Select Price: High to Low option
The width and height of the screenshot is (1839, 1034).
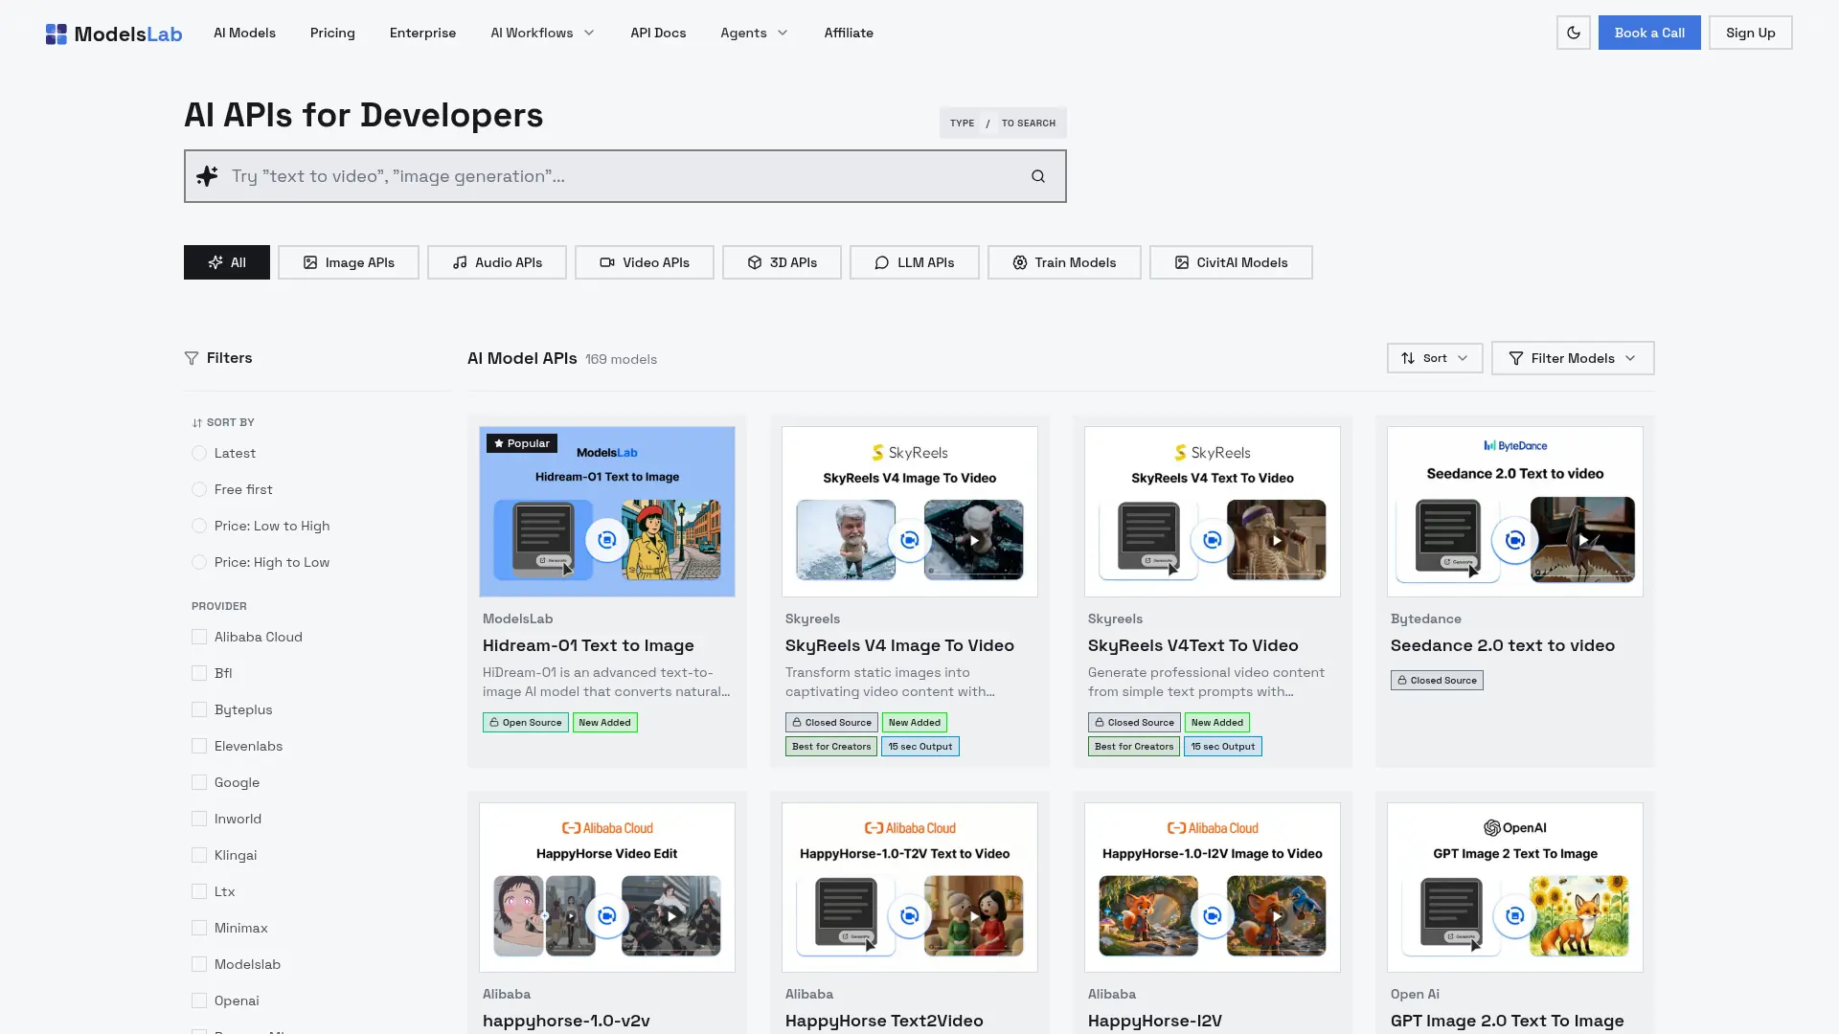(199, 562)
